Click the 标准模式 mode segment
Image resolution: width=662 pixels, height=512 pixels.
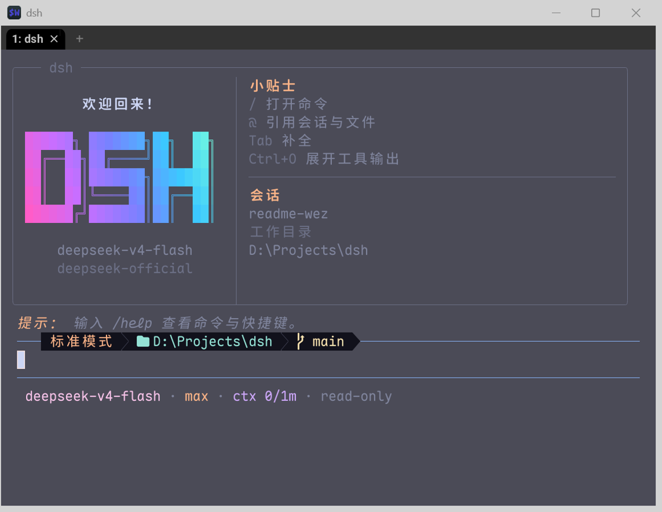[81, 342]
